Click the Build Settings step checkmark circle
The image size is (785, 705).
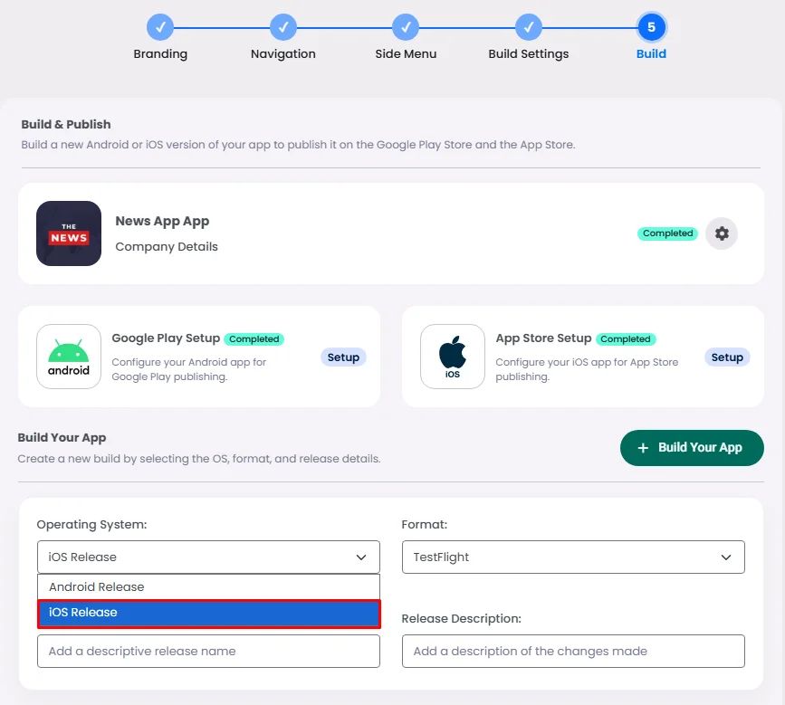[x=528, y=27]
